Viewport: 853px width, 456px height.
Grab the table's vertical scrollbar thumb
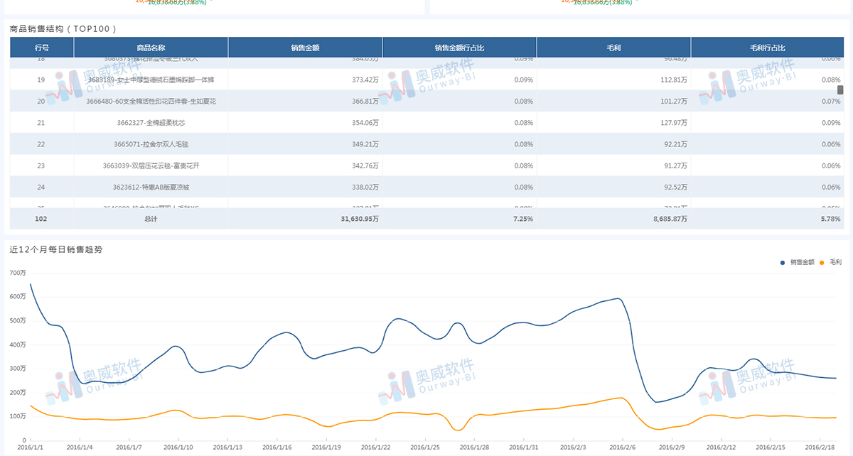coord(840,89)
